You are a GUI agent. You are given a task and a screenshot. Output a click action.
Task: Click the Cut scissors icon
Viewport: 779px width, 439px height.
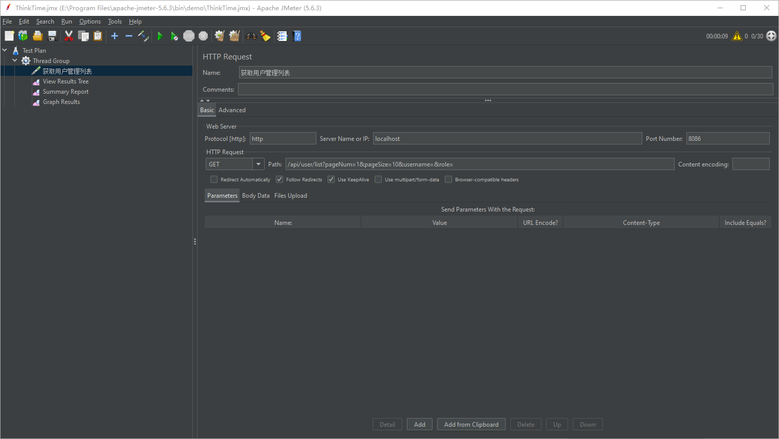tap(69, 36)
